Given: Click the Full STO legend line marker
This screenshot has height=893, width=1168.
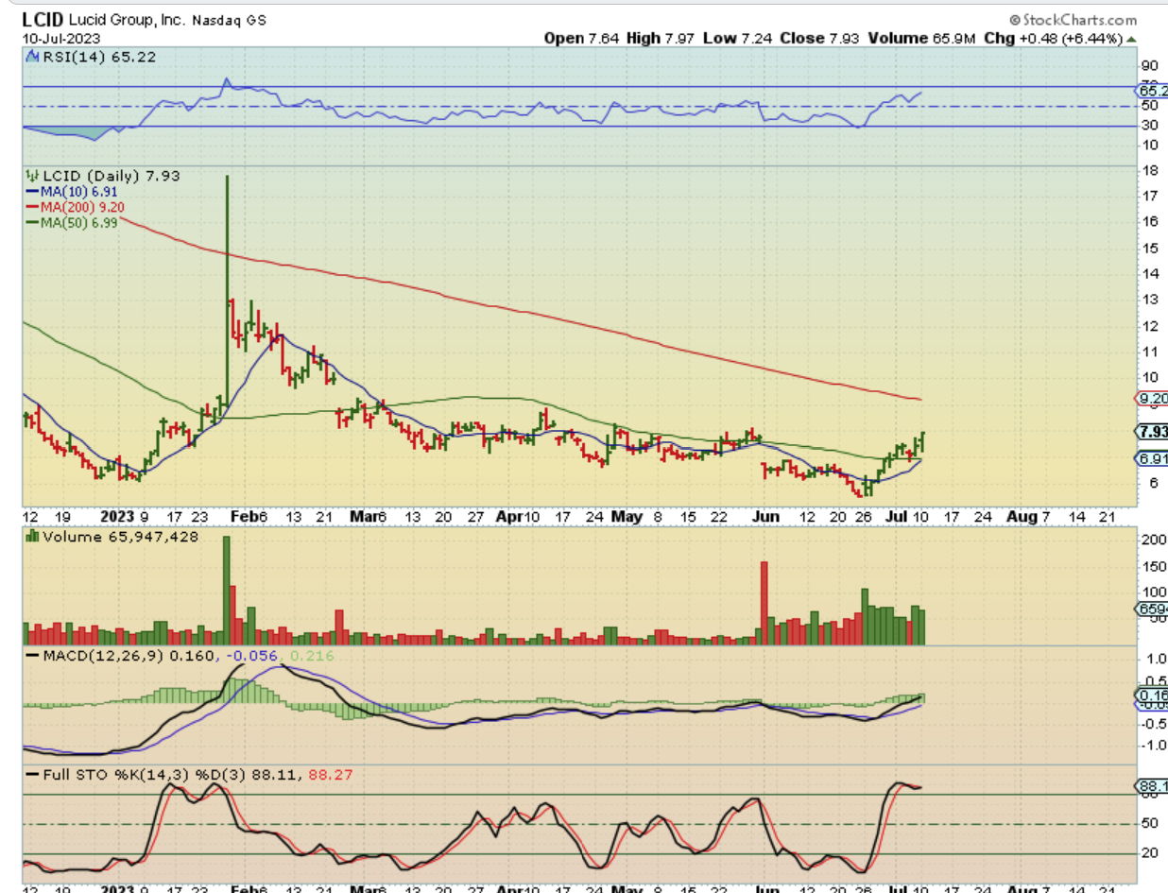Looking at the screenshot, I should [31, 775].
